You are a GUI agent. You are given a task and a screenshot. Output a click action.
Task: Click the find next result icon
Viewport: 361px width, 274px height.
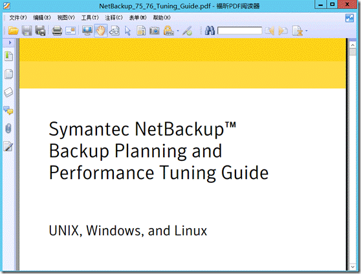tap(283, 30)
